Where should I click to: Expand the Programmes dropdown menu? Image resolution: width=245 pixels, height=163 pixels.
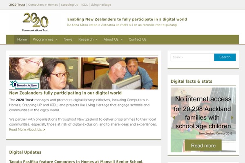[x=45, y=40]
